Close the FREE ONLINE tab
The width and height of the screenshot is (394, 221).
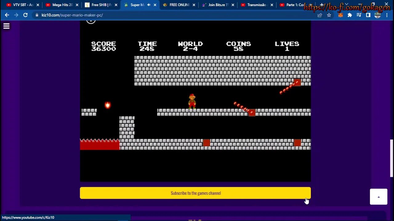click(194, 5)
